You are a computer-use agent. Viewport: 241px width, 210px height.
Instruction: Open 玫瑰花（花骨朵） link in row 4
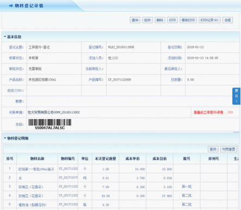(x=31, y=196)
